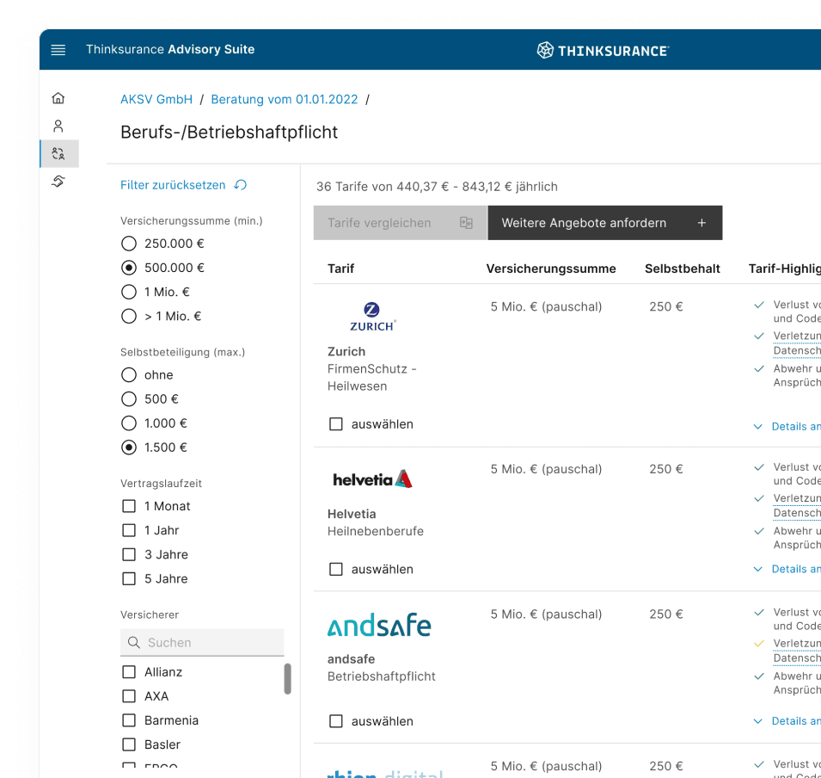The image size is (821, 778).
Task: Select > 1 Mio. € Versicherungssumme
Action: pos(129,316)
